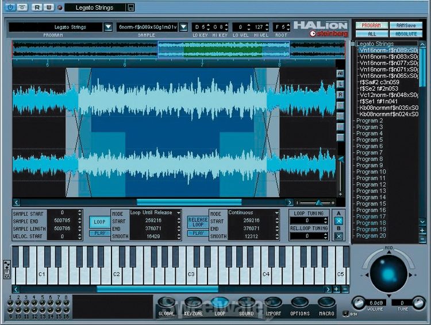431x325 pixels.
Task: Toggle the B loop X checkbox
Action: [338, 236]
